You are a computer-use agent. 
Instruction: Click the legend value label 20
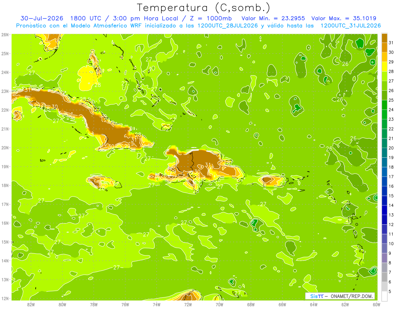[391, 148]
